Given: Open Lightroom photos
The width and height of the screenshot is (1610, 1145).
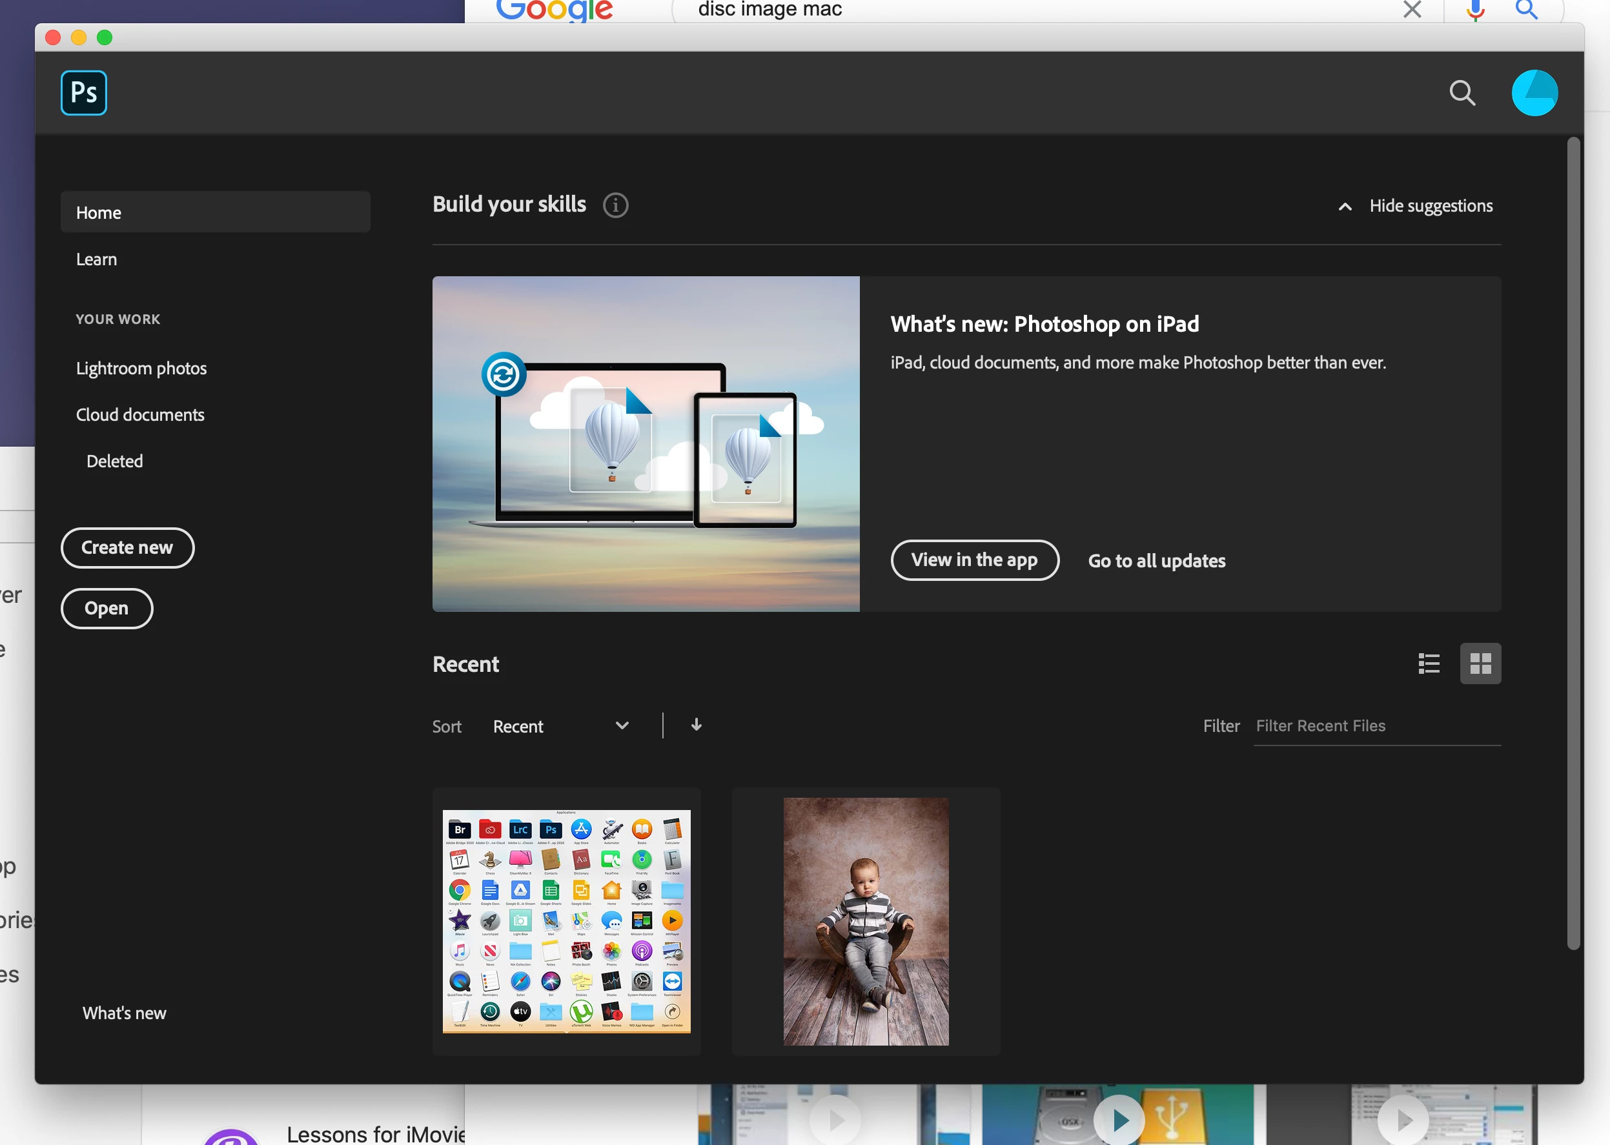Looking at the screenshot, I should [141, 368].
